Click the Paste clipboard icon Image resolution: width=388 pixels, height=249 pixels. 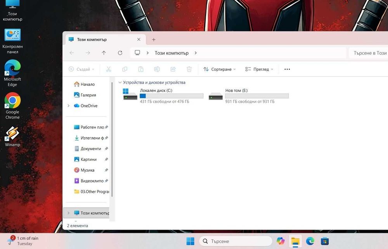pyautogui.click(x=141, y=69)
